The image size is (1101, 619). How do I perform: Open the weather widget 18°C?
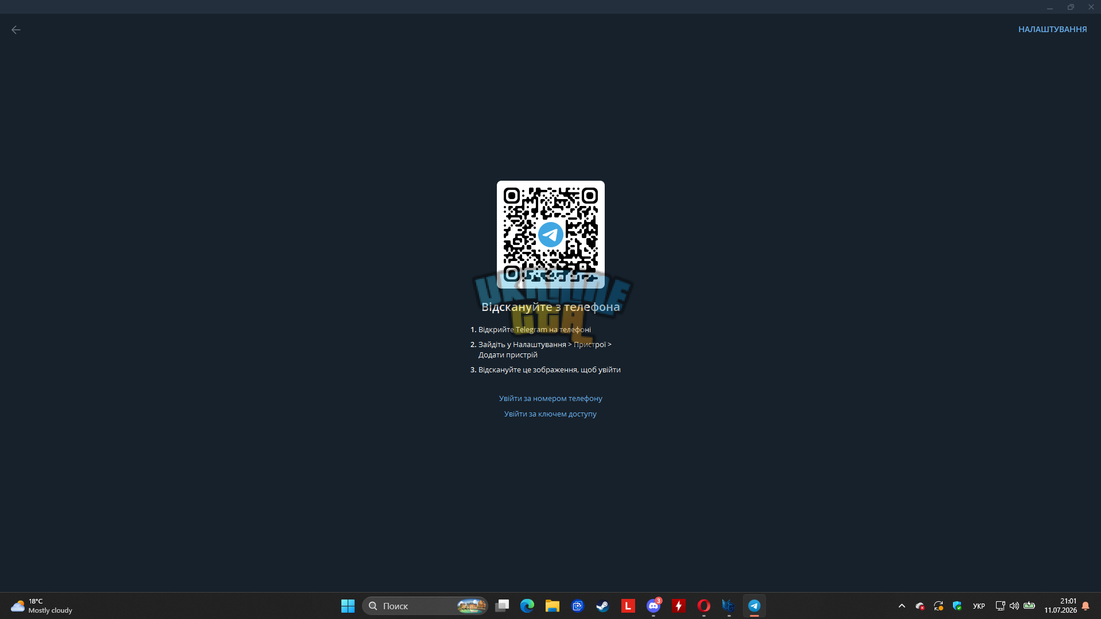point(42,606)
